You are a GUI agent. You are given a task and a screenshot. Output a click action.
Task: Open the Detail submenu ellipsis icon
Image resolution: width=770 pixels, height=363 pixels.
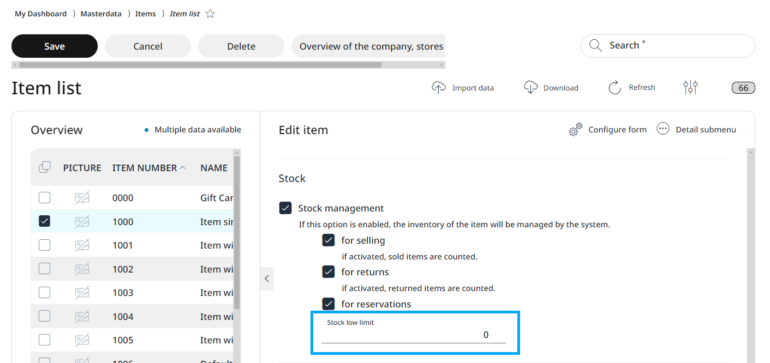point(663,129)
